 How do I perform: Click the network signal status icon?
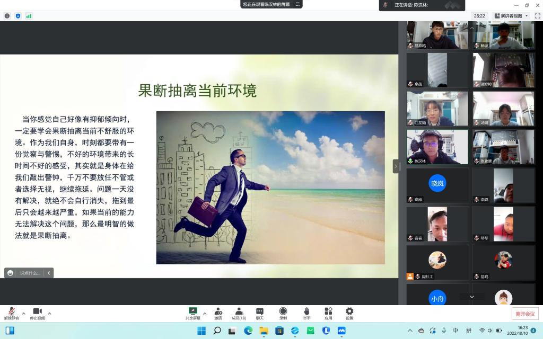pyautogui.click(x=29, y=16)
